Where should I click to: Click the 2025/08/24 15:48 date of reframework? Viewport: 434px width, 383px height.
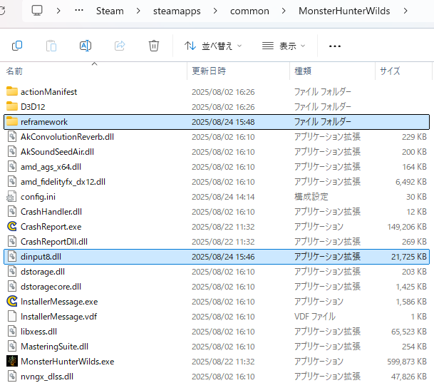coord(223,122)
